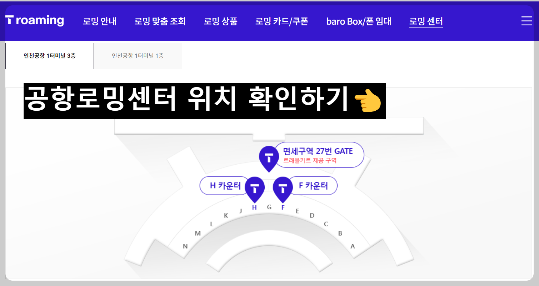This screenshot has height=286, width=539.
Task: Click the map pin at 27번 GATE
Action: point(269,159)
